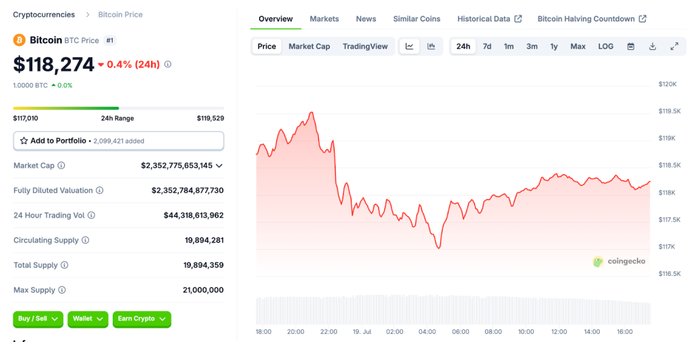Click the Bitcoin orange logo icon

tap(19, 40)
